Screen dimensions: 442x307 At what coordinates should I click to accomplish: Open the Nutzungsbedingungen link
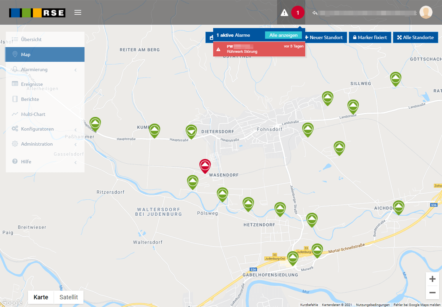point(373,305)
